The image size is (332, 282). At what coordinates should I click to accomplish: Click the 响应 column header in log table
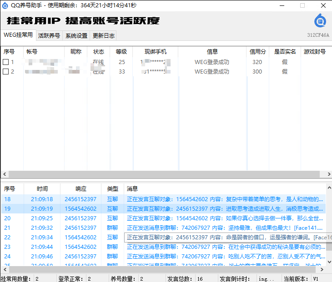point(81,188)
